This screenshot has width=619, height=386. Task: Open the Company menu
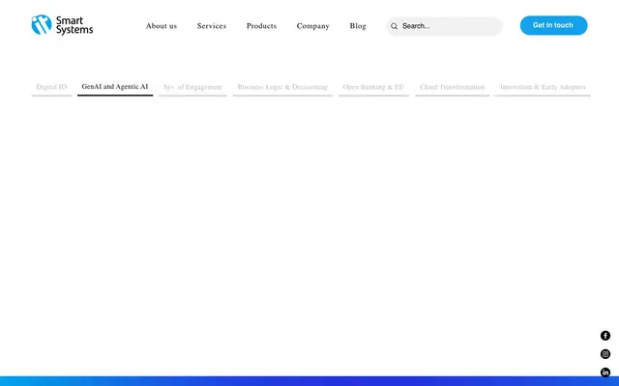tap(313, 26)
